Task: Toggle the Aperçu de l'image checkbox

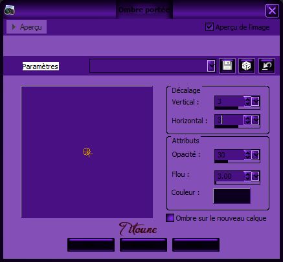Action: pos(209,27)
